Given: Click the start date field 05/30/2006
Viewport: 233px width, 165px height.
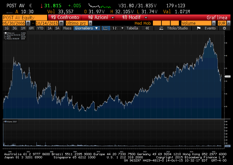Looking at the screenshot, I should point(14,23).
